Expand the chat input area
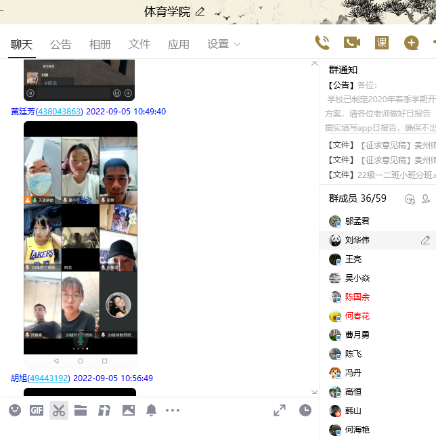The image size is (436, 438). tap(279, 410)
